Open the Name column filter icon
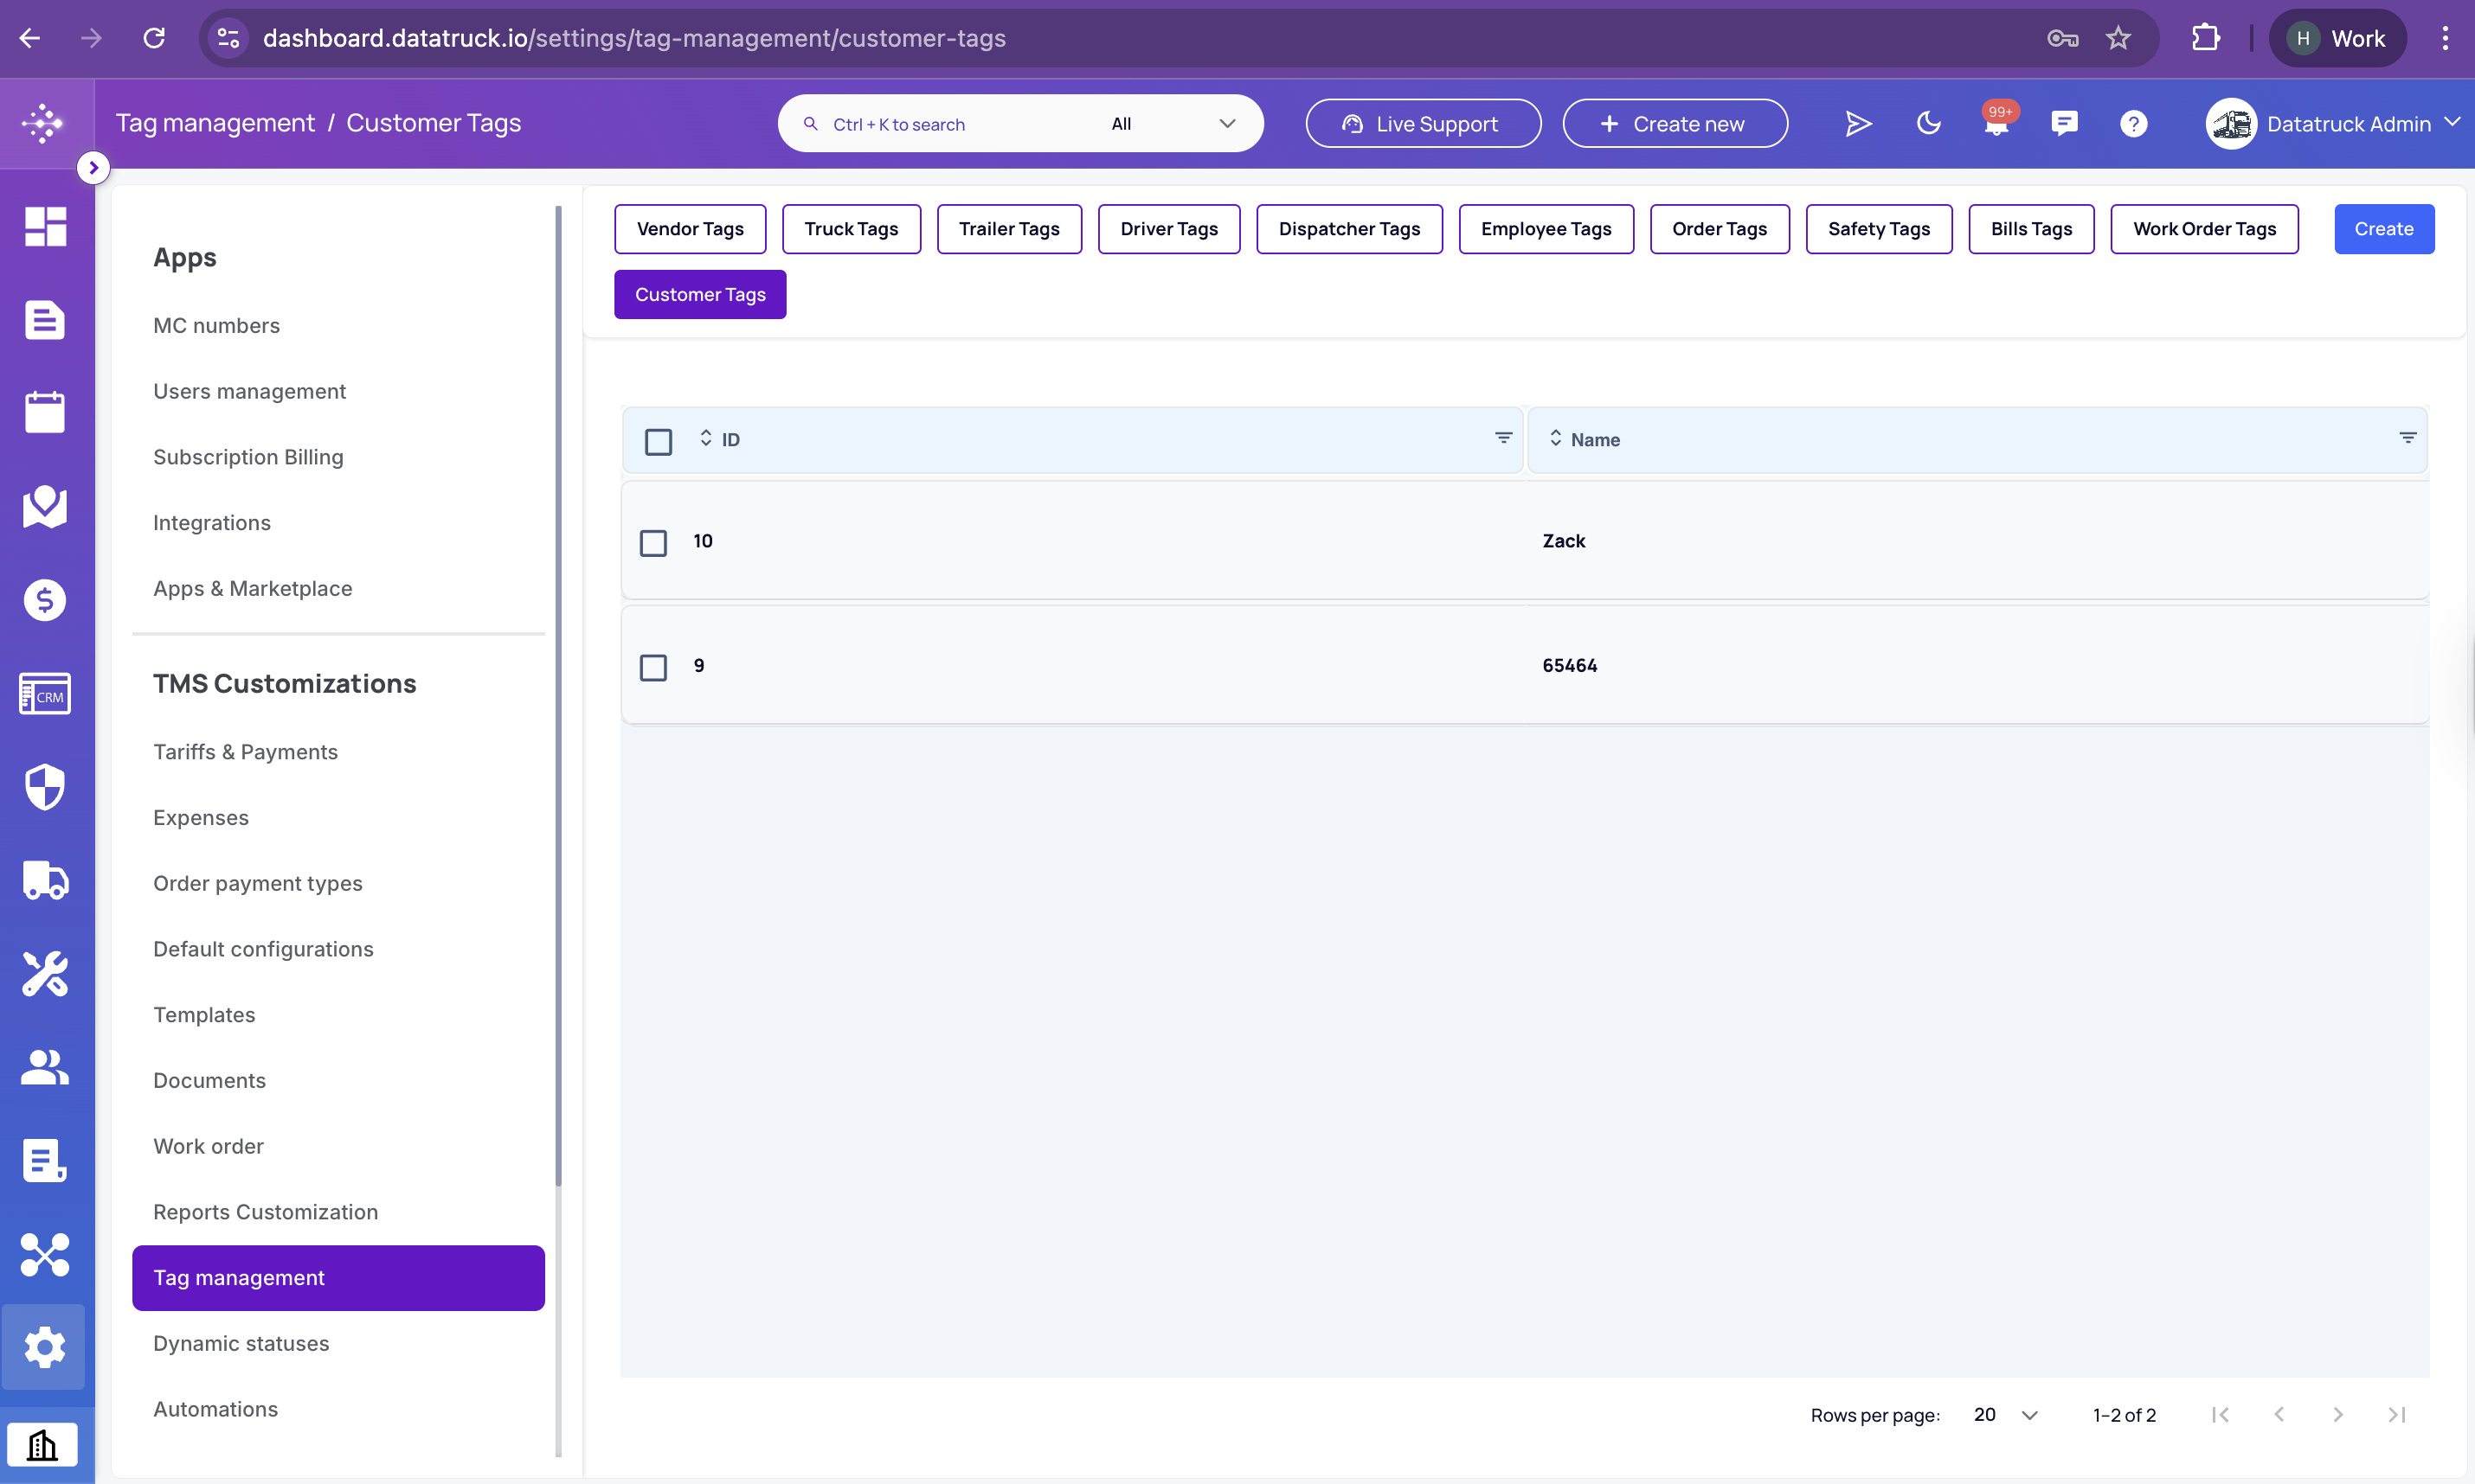Viewport: 2475px width, 1484px height. (2407, 438)
